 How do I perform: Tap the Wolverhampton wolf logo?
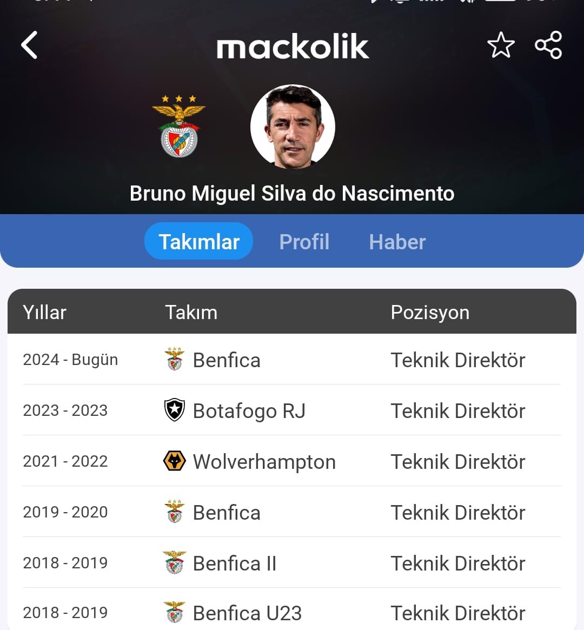(175, 461)
